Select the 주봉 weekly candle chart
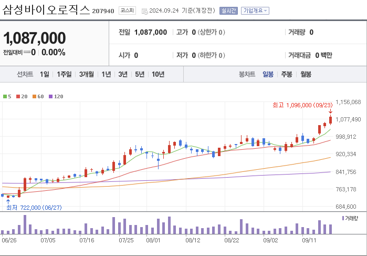 click(x=287, y=74)
